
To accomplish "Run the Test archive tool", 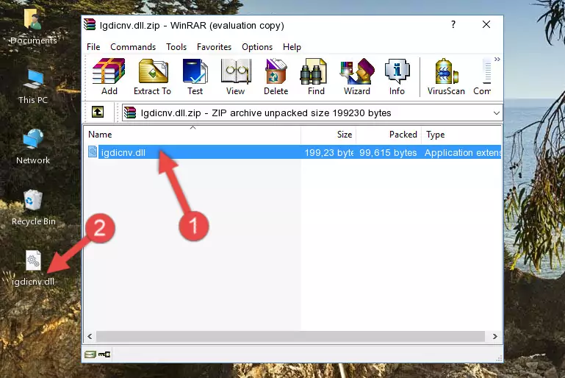I will pyautogui.click(x=195, y=76).
